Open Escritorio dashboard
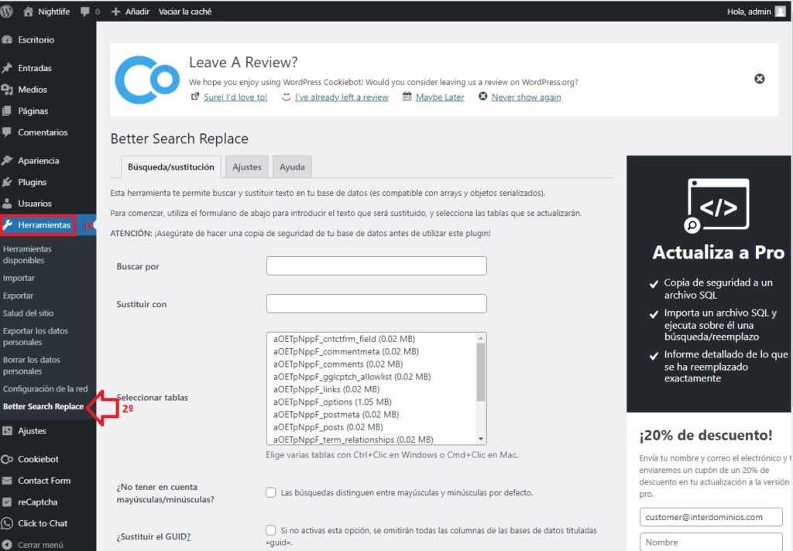Image resolution: width=793 pixels, height=551 pixels. point(36,39)
